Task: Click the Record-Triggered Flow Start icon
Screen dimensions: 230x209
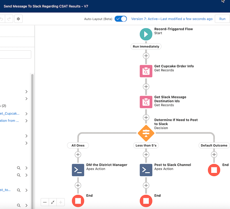Action: [x=146, y=34]
